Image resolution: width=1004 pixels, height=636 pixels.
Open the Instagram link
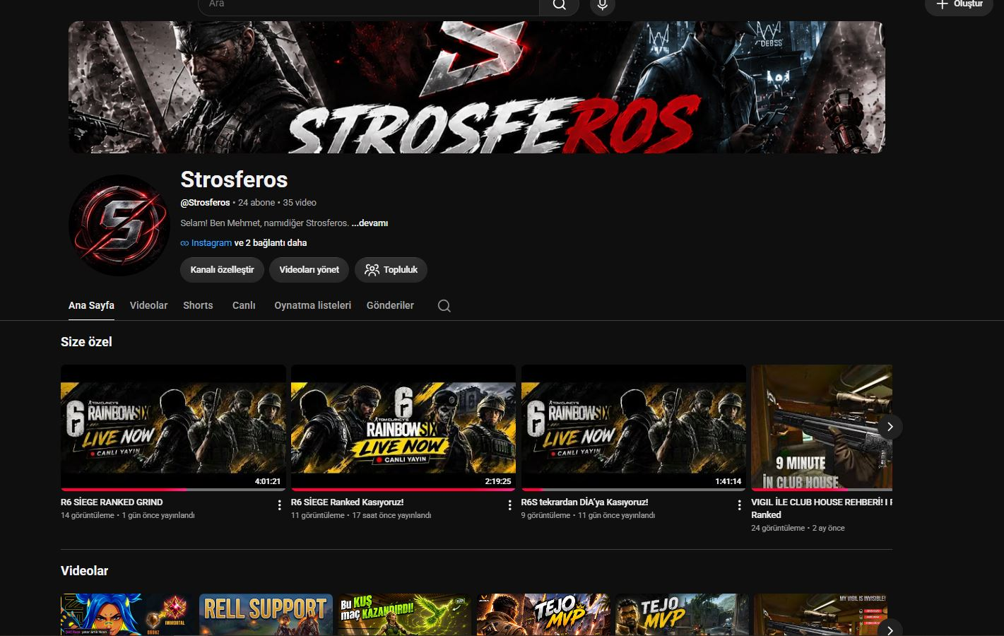point(211,242)
